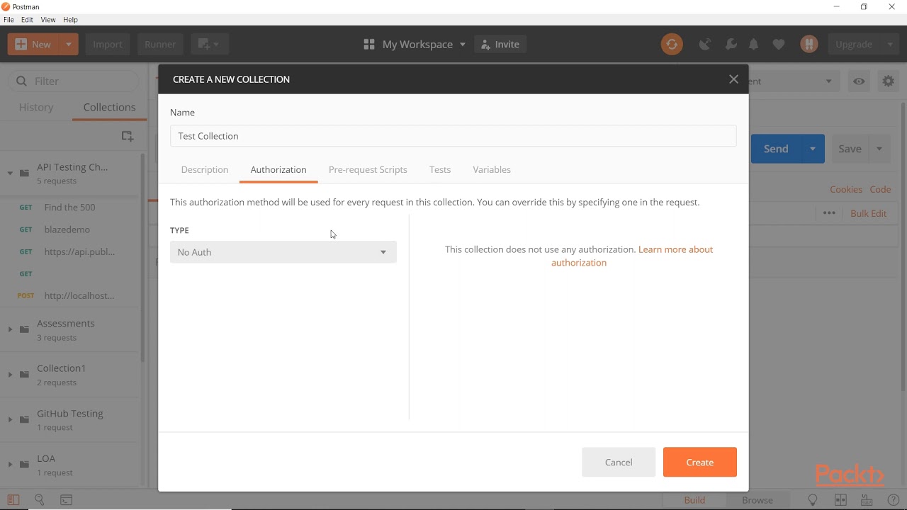The width and height of the screenshot is (907, 510).
Task: Click the sidebar Filter search field
Action: click(74, 81)
